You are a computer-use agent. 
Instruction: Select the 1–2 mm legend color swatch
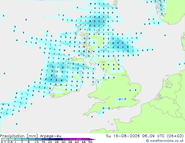tap(18, 139)
